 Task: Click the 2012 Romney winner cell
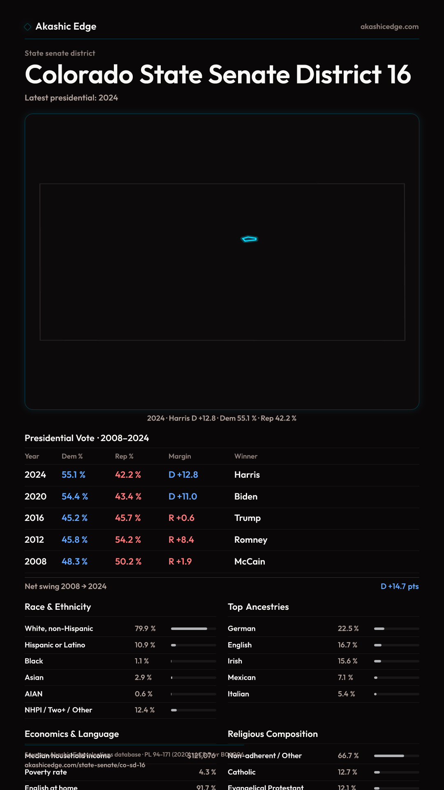(x=251, y=540)
